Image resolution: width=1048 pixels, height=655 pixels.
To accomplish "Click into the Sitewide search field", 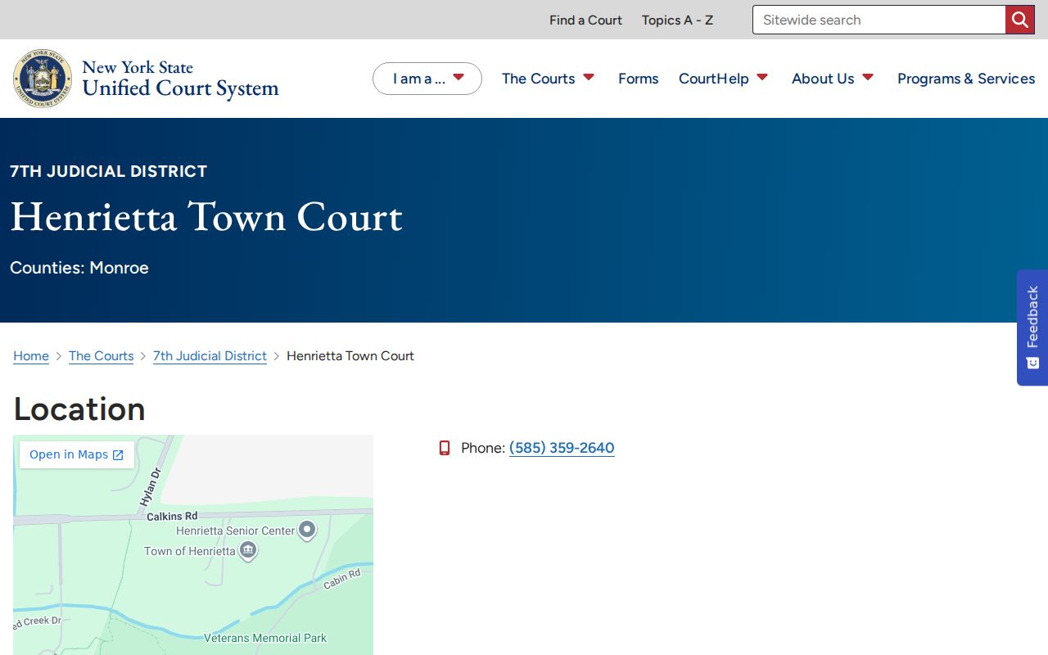I will pos(879,20).
